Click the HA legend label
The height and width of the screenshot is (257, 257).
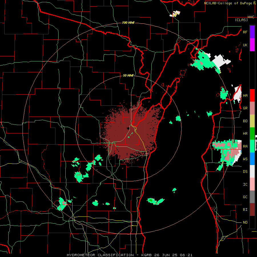[245, 96]
